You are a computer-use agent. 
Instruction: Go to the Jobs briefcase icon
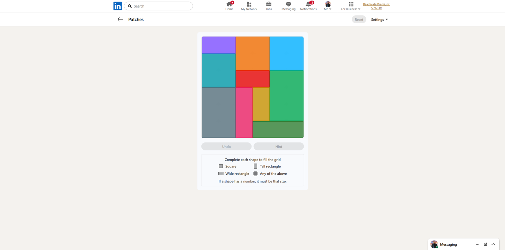pos(269,4)
